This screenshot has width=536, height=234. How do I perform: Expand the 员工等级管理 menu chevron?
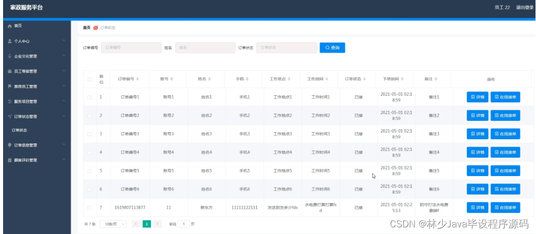(x=64, y=71)
